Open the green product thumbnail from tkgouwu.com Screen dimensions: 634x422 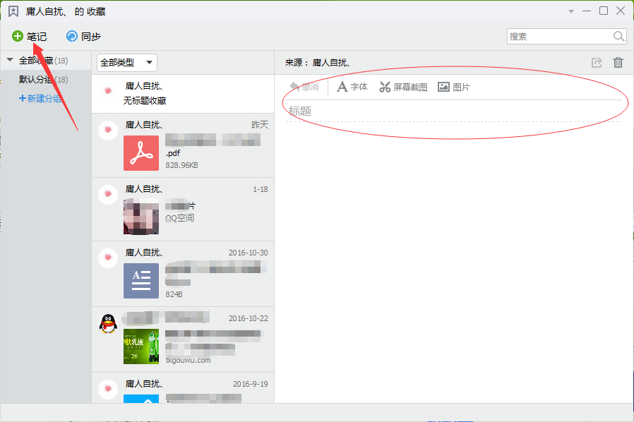click(141, 346)
